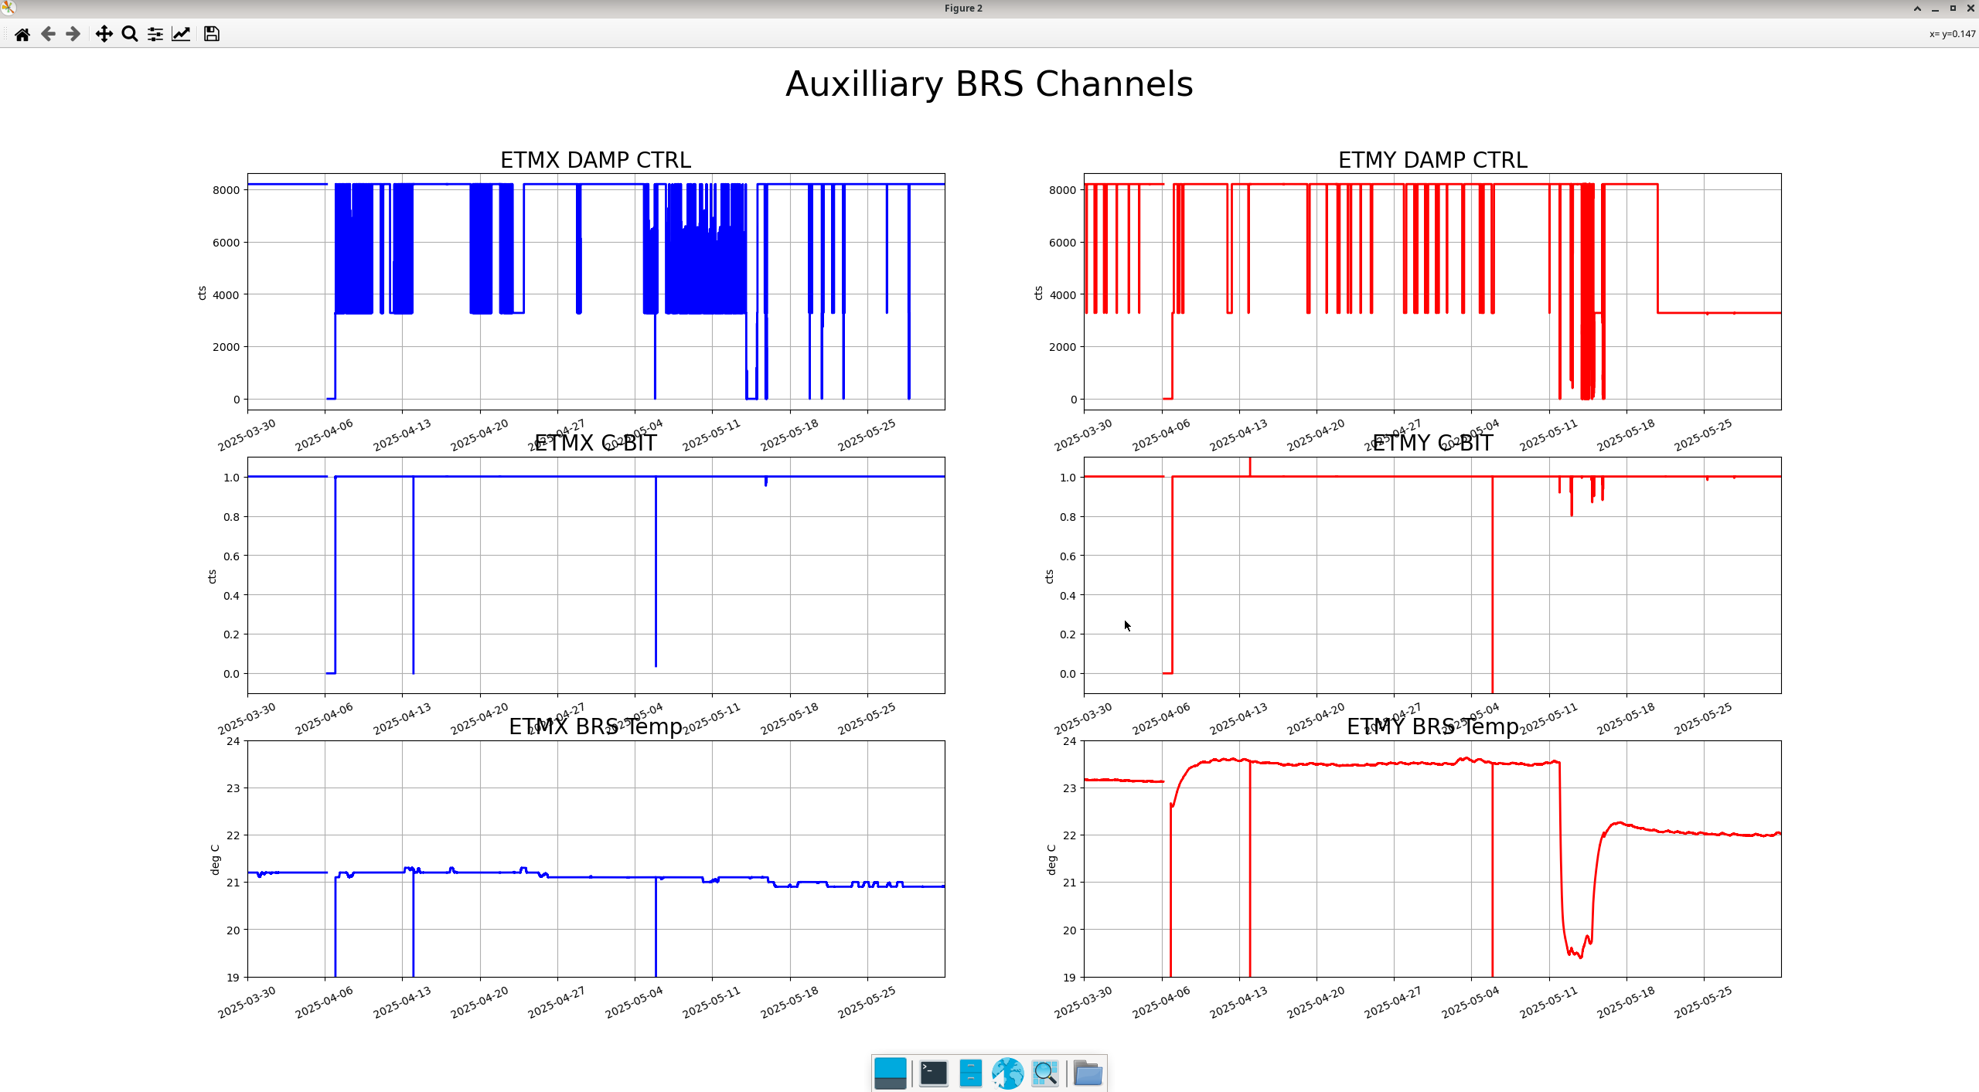Go forward to next view arrow
This screenshot has width=1979, height=1092.
pyautogui.click(x=73, y=34)
